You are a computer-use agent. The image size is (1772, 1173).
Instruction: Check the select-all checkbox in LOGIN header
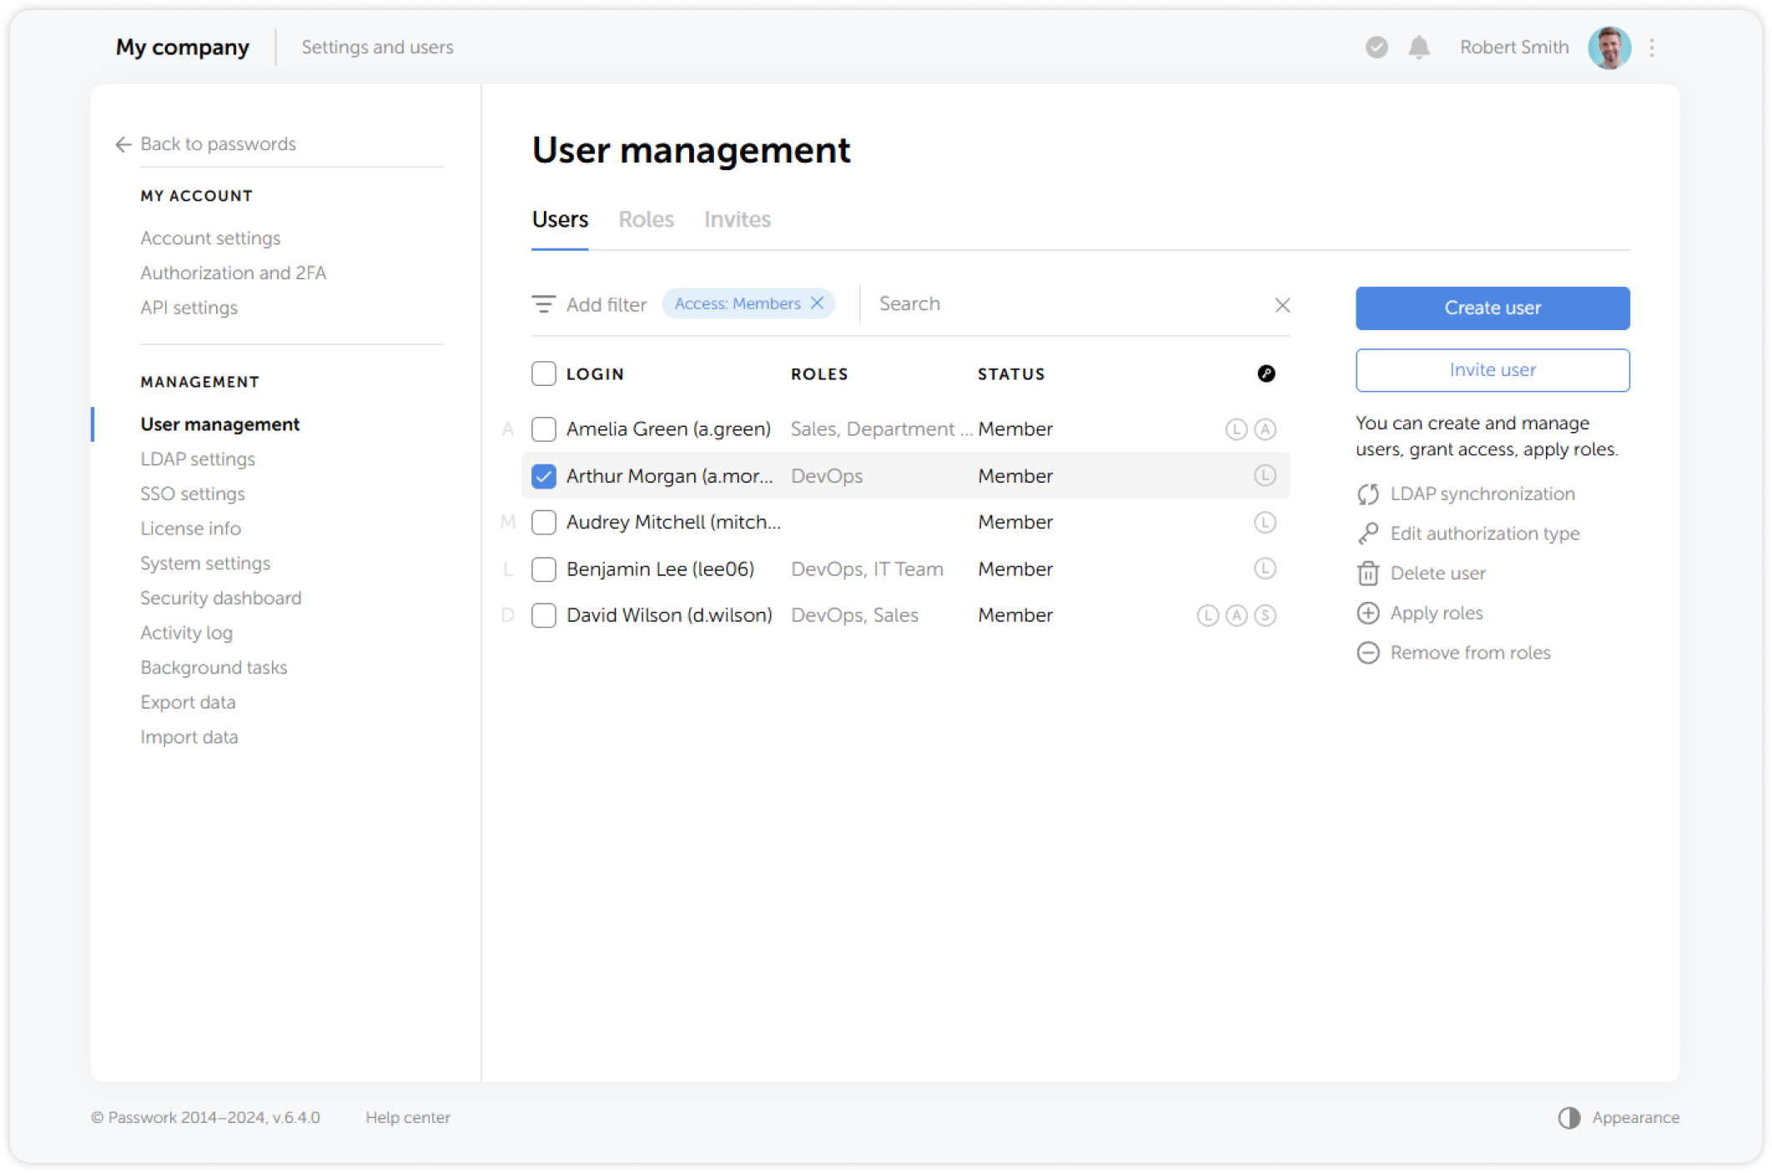(x=543, y=373)
